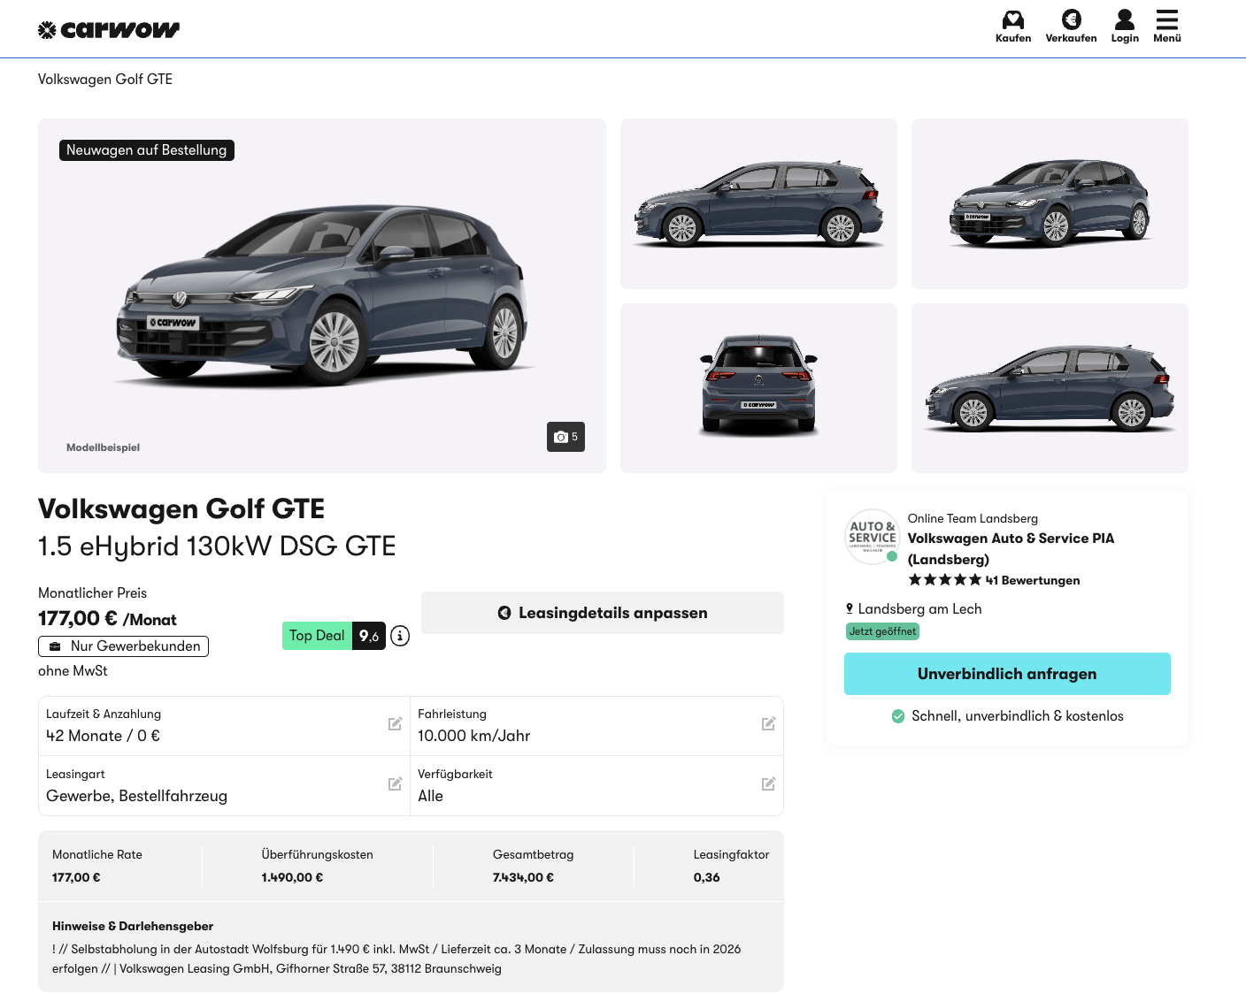Show Top Deal rating info icon

coord(400,636)
